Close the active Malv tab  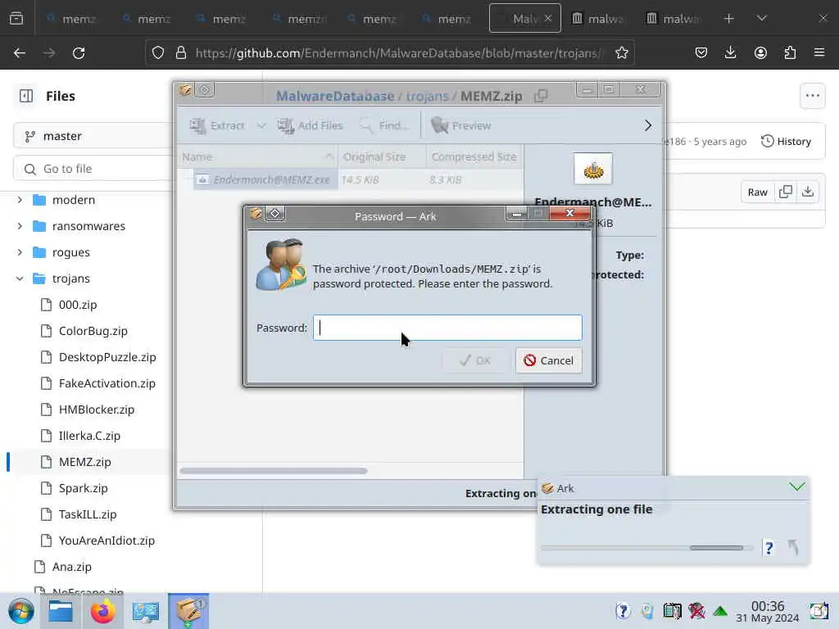pos(548,18)
